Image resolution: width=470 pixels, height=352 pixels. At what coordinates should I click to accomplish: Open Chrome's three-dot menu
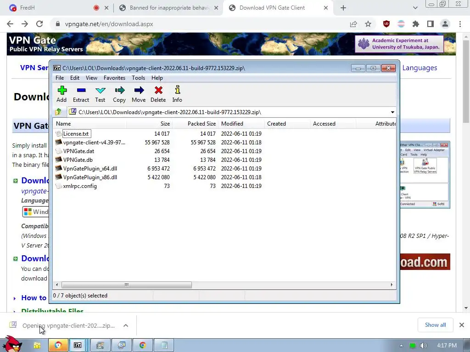(460, 24)
